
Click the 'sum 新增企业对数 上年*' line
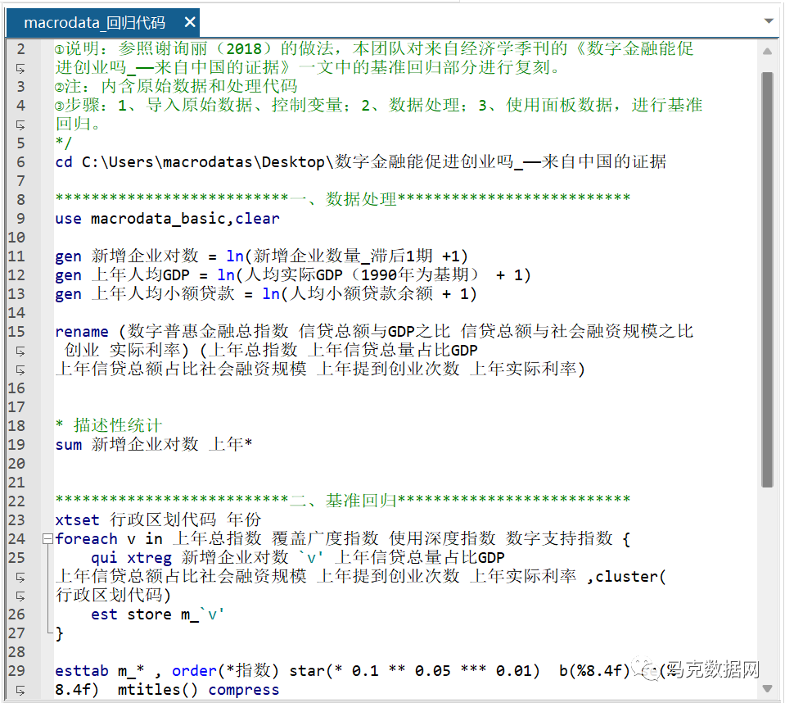[154, 444]
